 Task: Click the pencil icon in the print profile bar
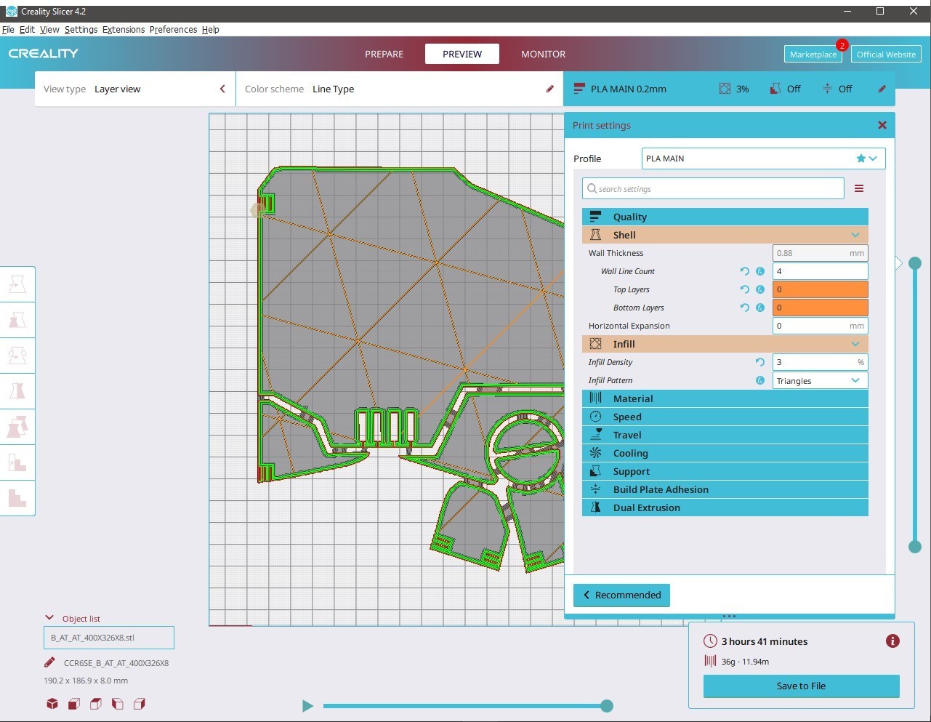pos(882,89)
